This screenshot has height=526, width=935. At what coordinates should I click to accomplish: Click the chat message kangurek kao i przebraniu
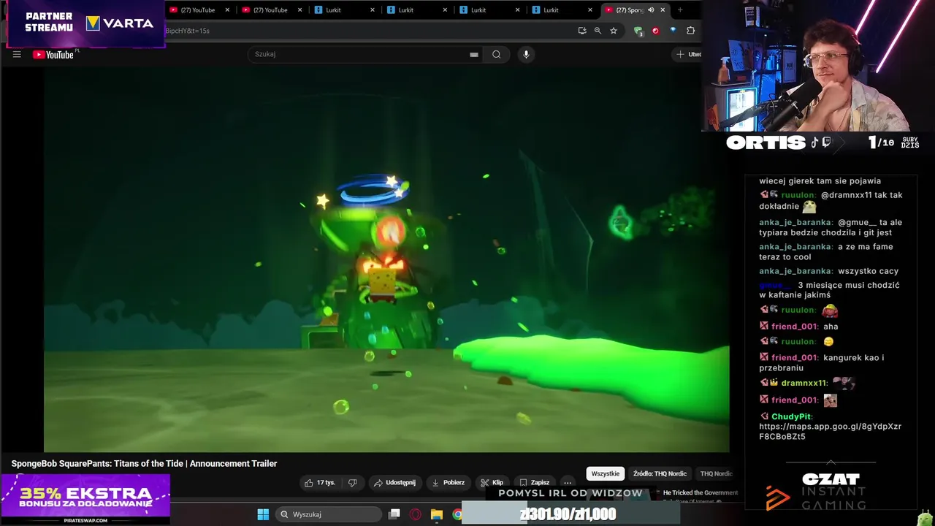click(x=822, y=362)
